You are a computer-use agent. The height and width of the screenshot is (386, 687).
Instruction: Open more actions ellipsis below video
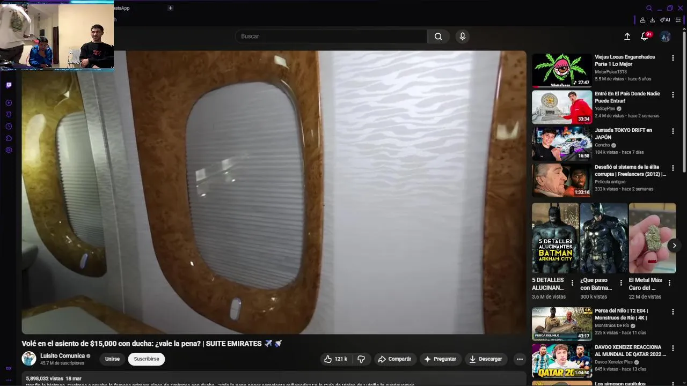pyautogui.click(x=519, y=359)
